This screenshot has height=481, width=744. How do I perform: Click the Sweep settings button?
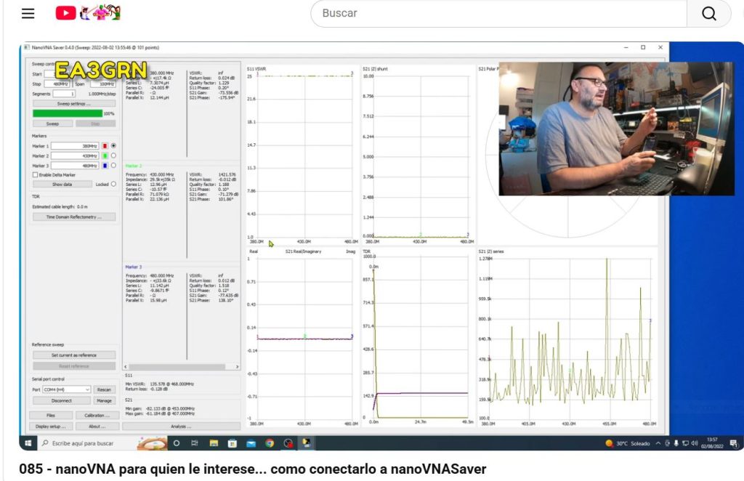74,103
